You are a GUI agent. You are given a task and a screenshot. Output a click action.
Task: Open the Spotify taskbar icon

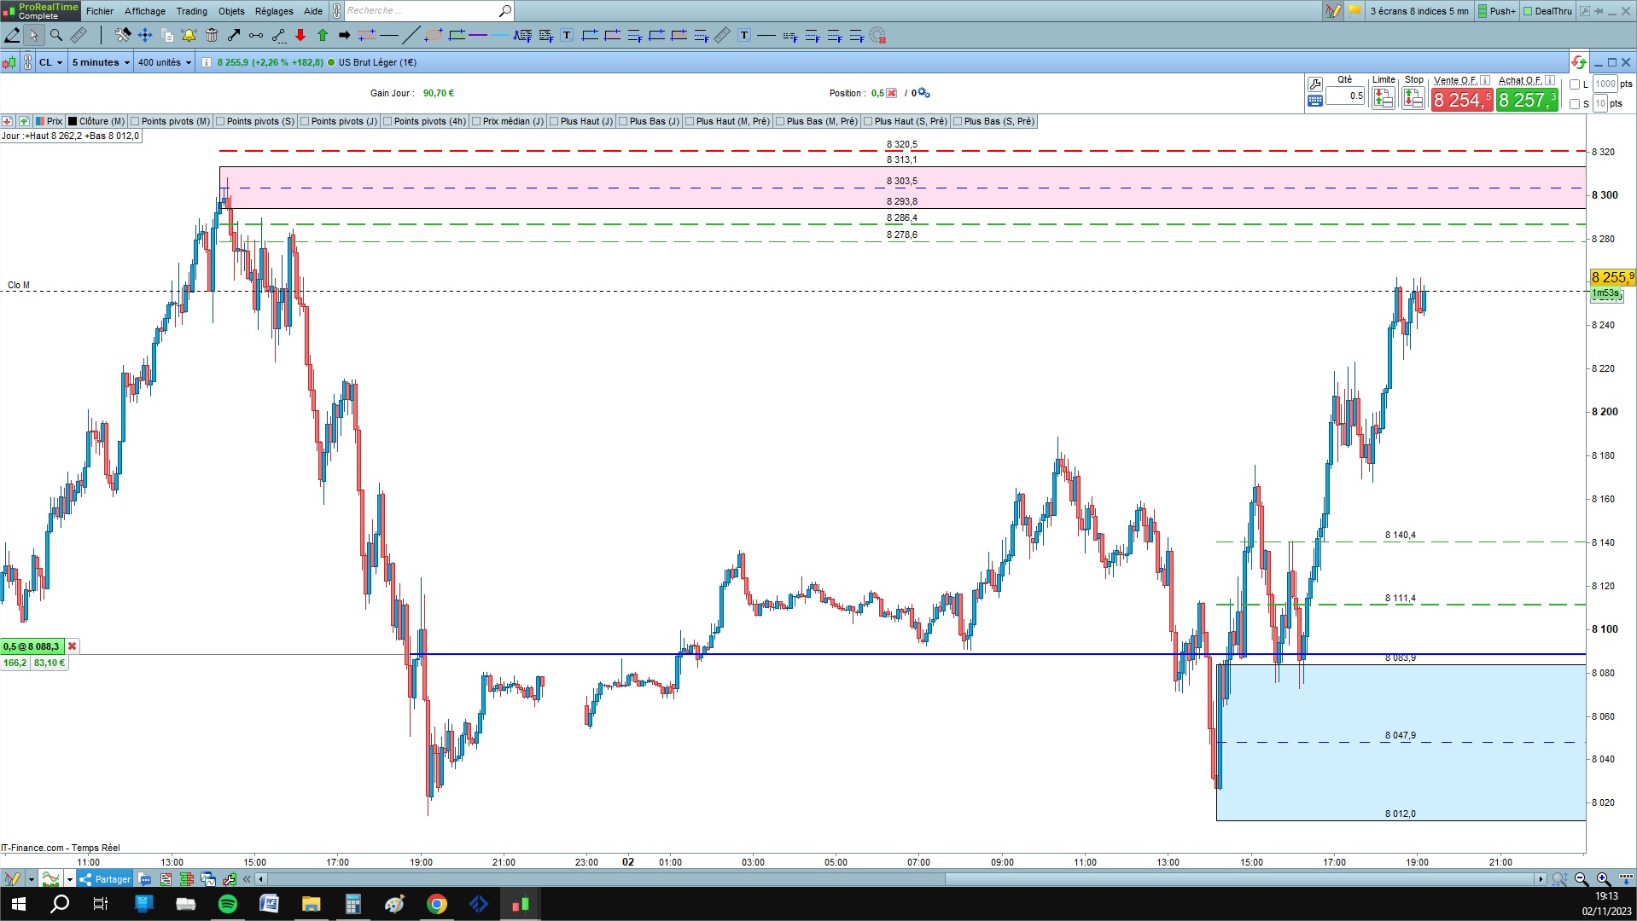point(228,904)
